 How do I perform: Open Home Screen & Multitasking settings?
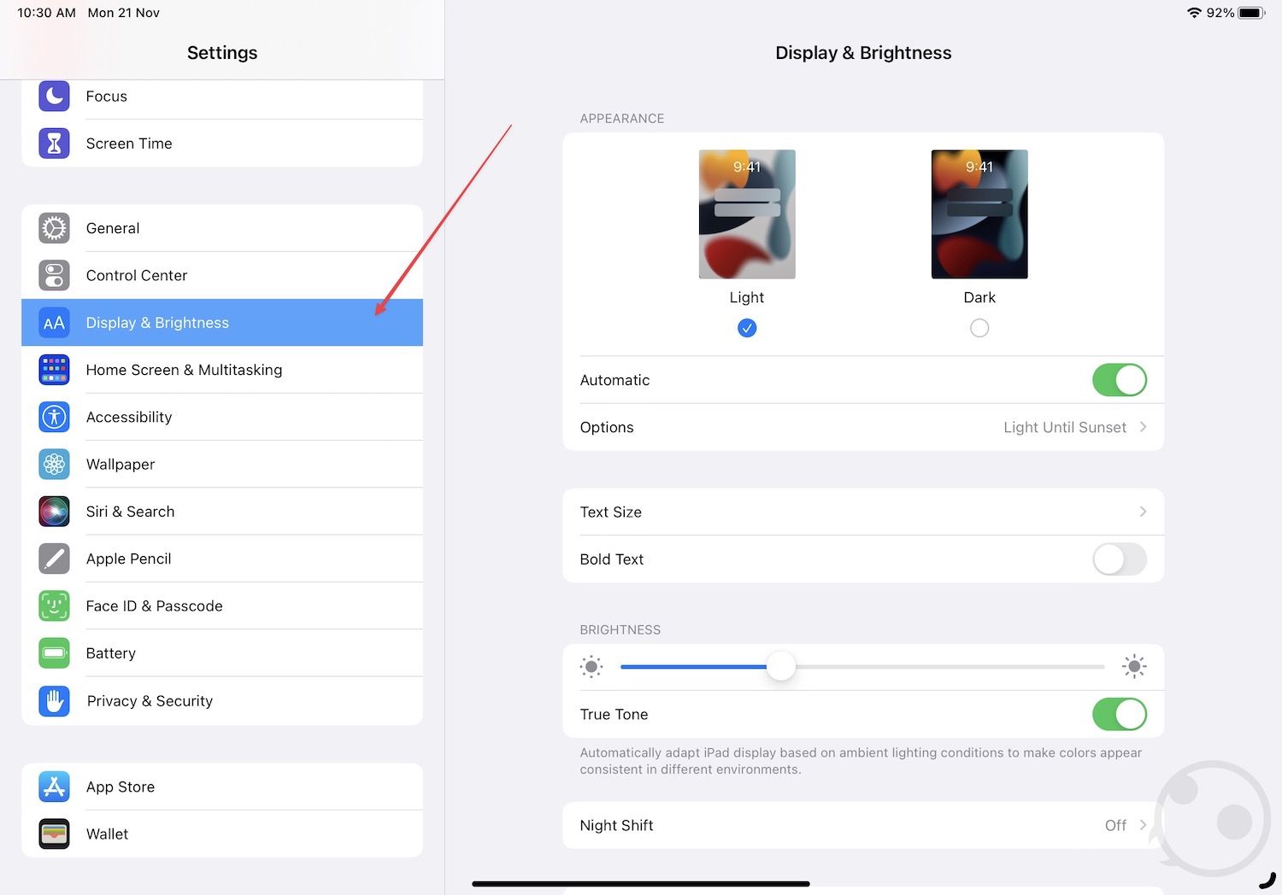(184, 370)
